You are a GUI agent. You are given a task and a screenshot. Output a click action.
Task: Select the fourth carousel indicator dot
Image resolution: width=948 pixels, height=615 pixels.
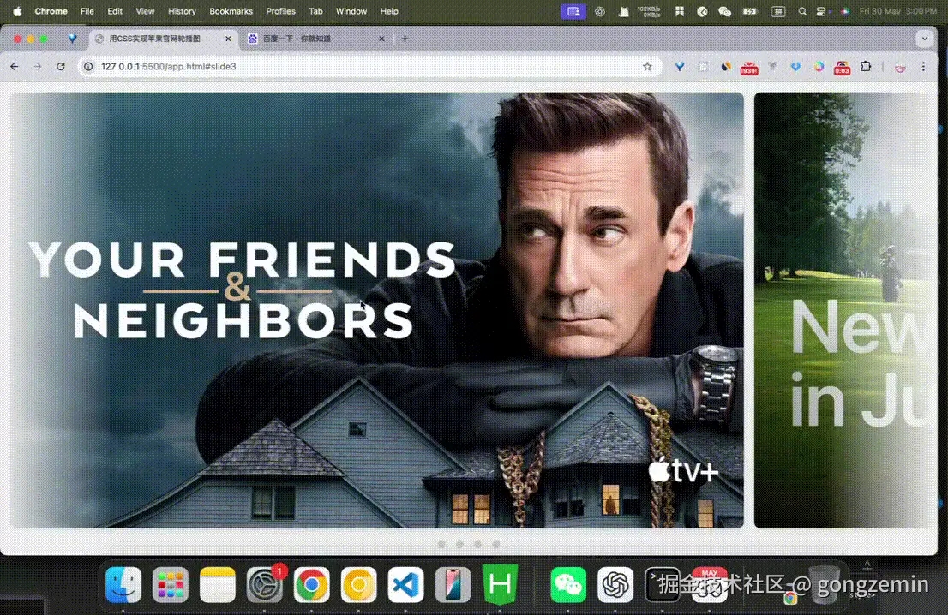pos(495,544)
